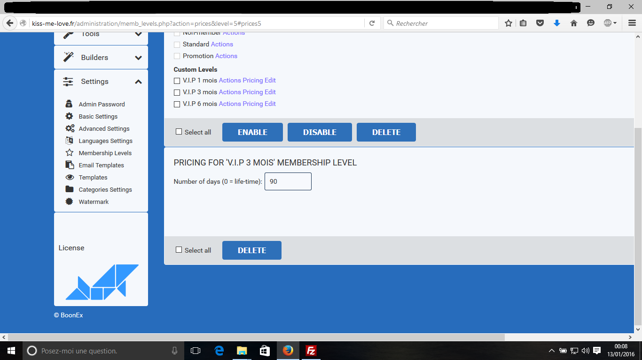Go to Firefox home page icon
This screenshot has height=360, width=642.
pyautogui.click(x=574, y=23)
